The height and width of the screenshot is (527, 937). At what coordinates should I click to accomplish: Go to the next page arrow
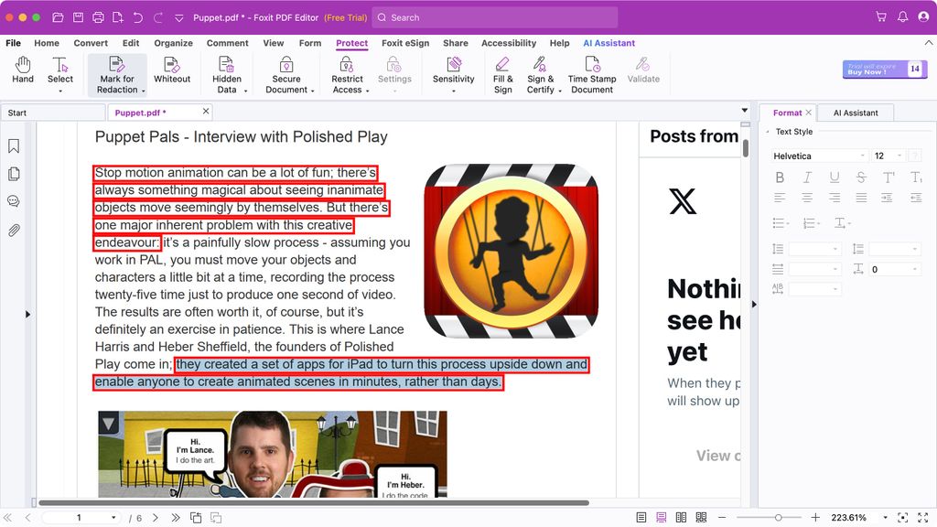coord(154,518)
